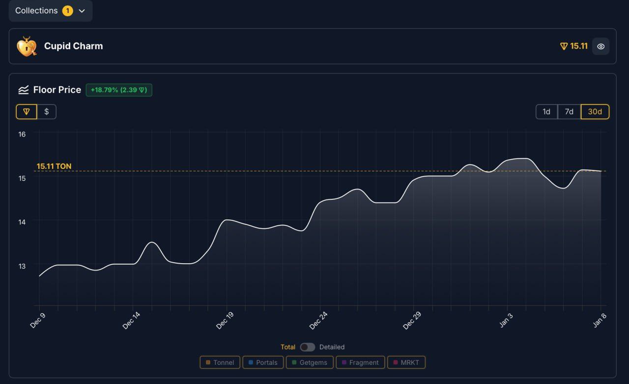629x384 pixels.
Task: Select the 1d time range tab
Action: coord(546,112)
